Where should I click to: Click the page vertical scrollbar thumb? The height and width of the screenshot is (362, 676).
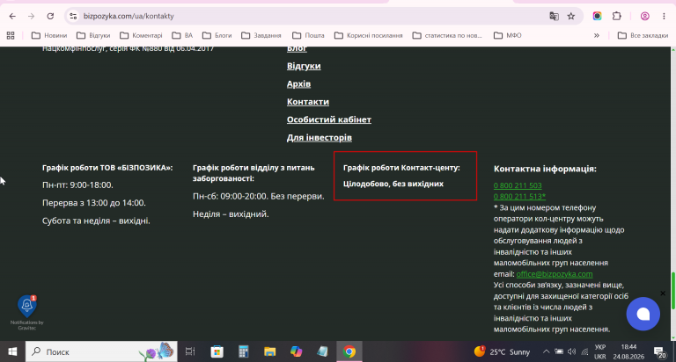click(672, 290)
